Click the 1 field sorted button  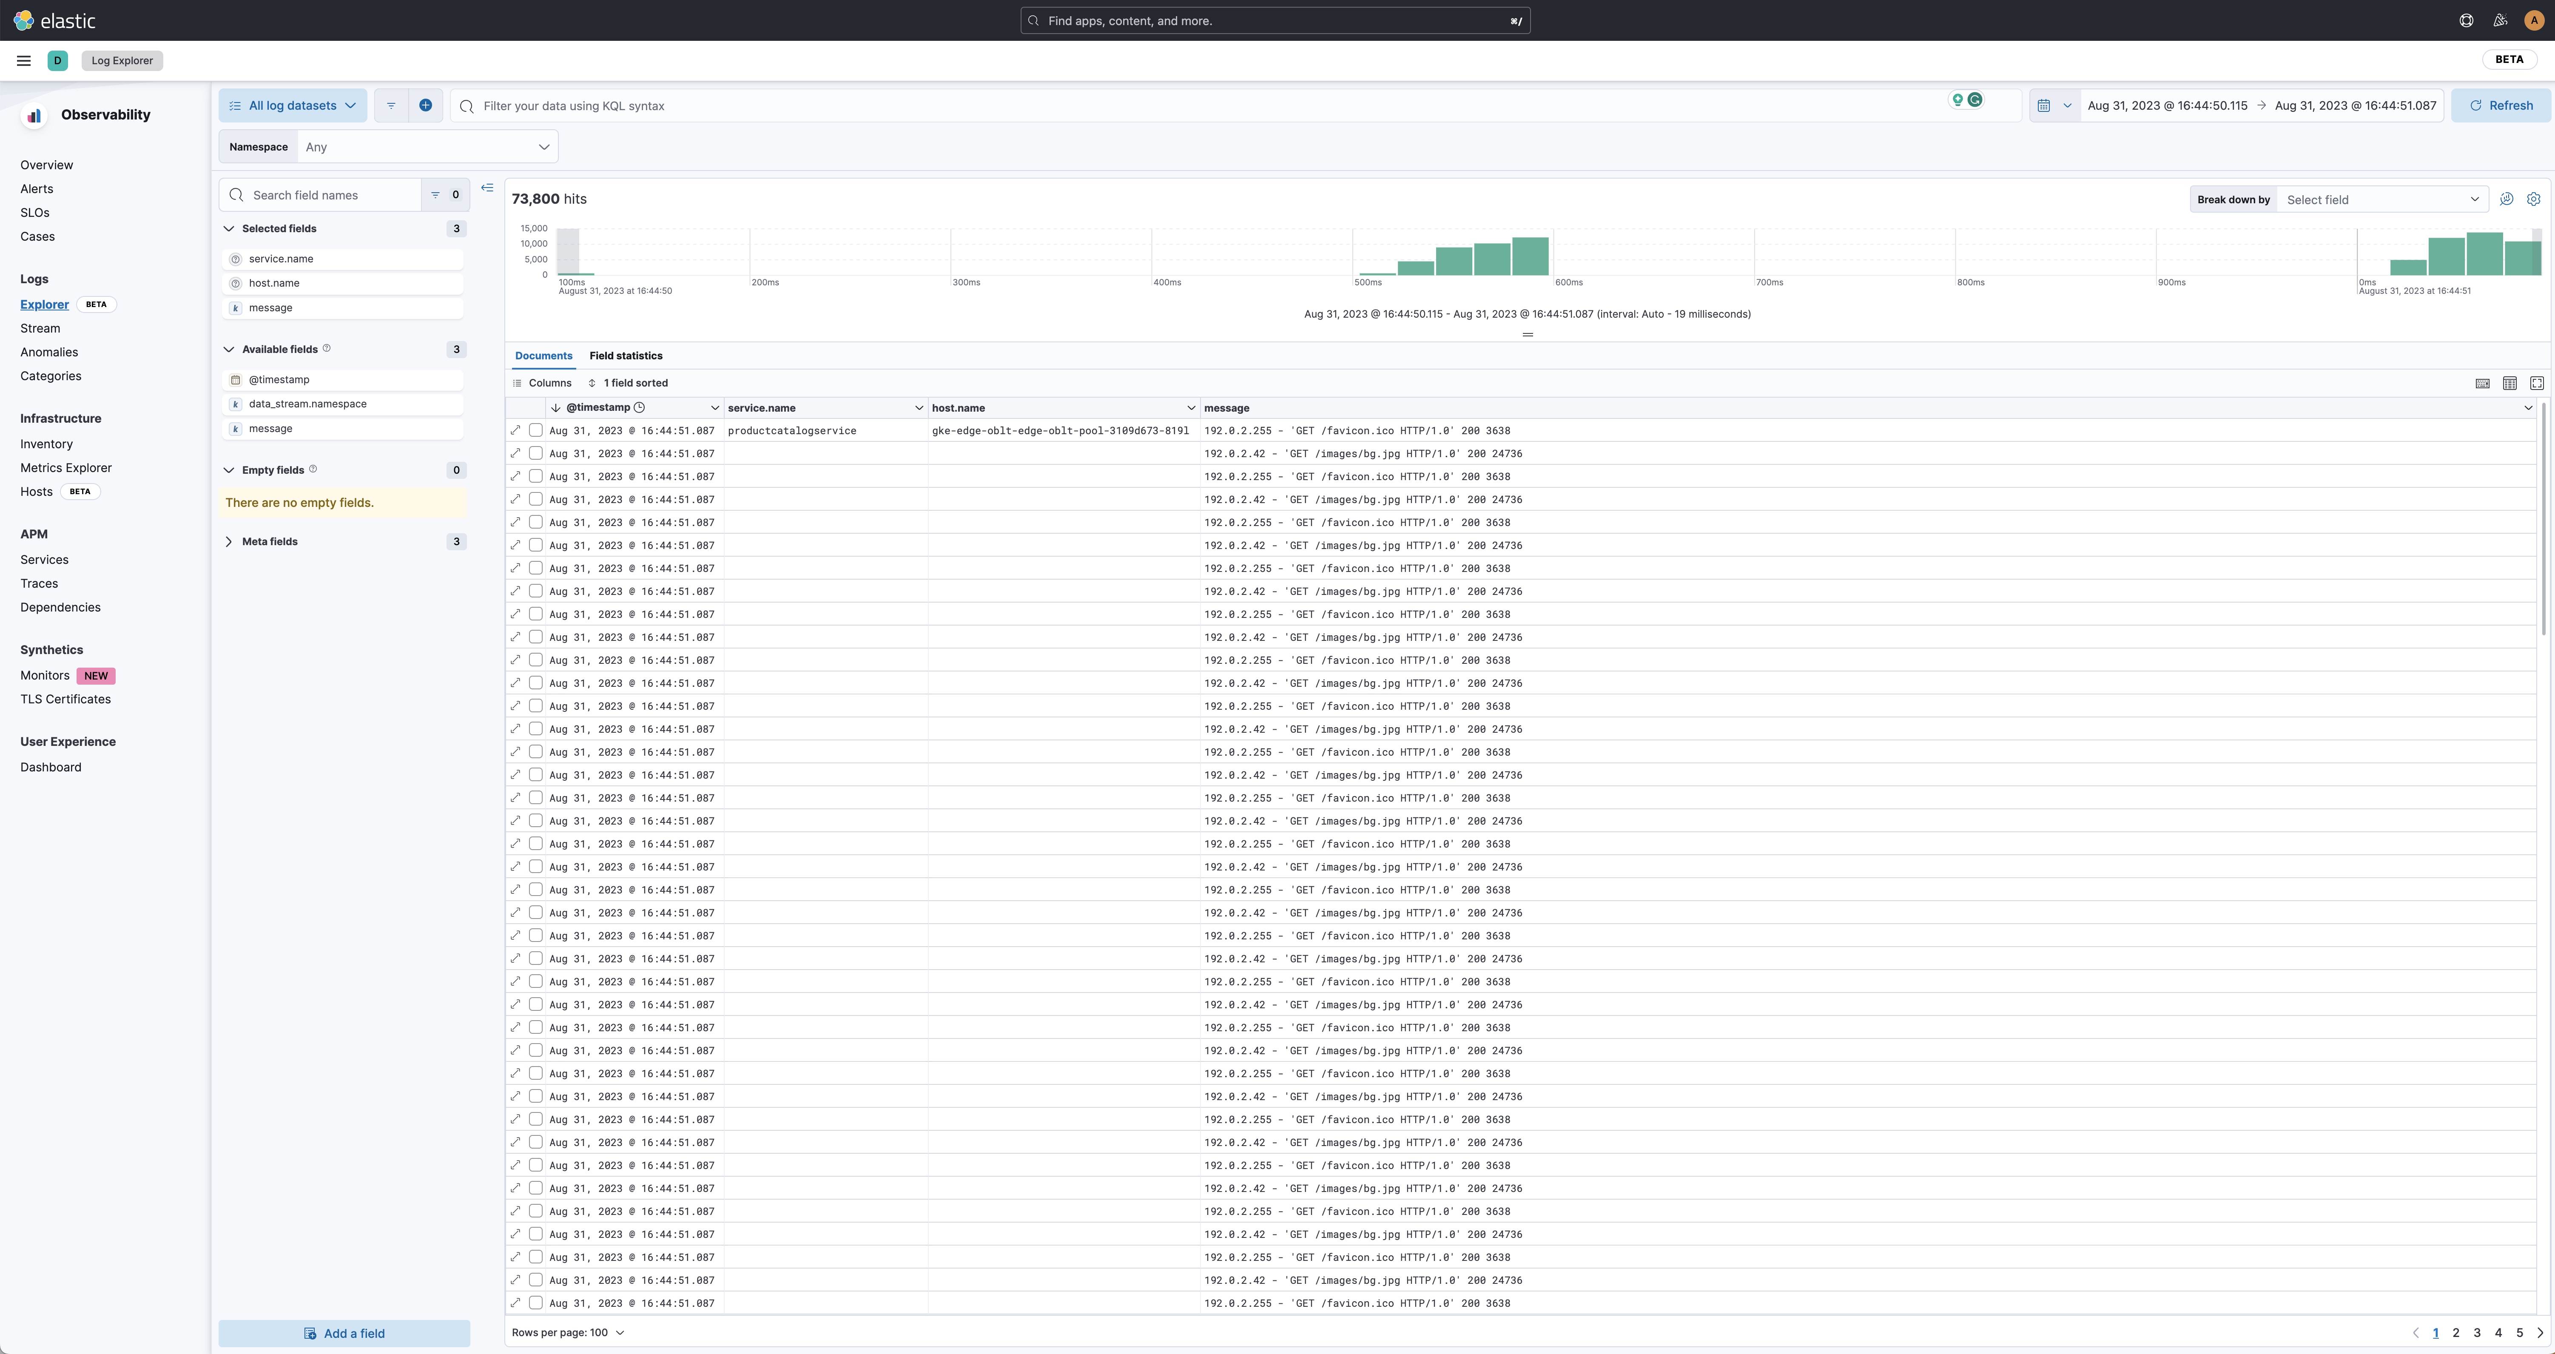(x=628, y=383)
